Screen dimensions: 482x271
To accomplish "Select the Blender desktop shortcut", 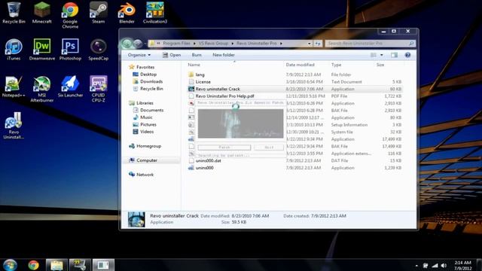I will coord(127,13).
